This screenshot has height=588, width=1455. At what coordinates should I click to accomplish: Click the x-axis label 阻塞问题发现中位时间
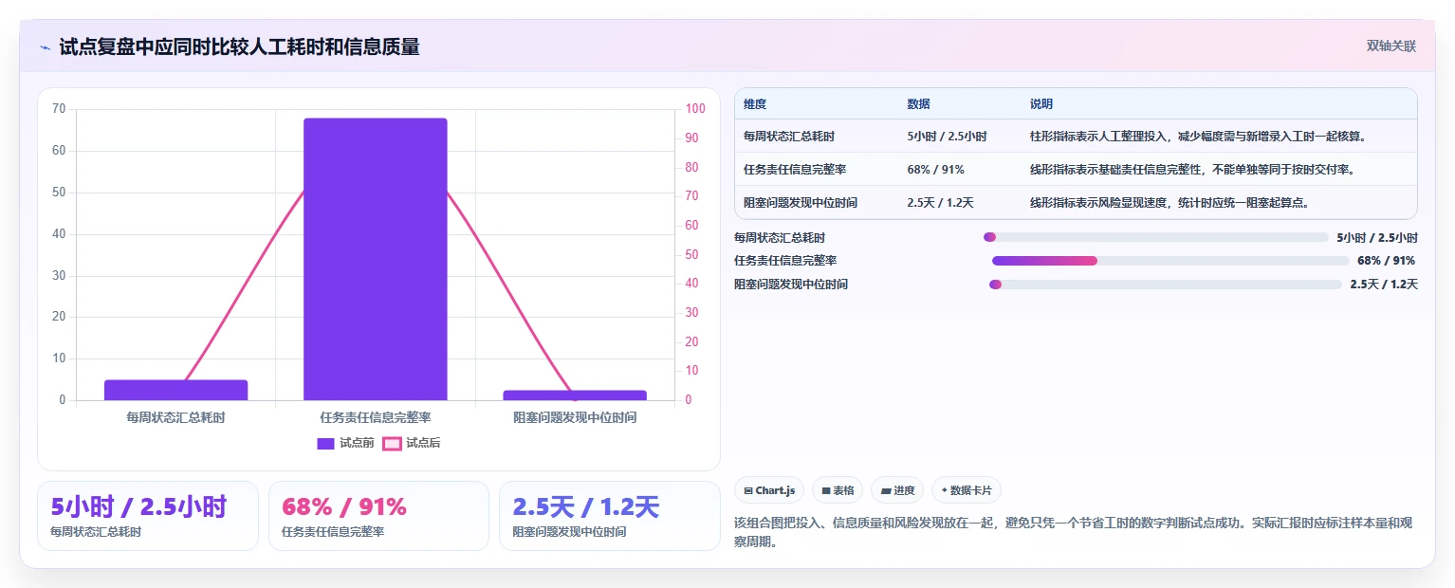(575, 417)
